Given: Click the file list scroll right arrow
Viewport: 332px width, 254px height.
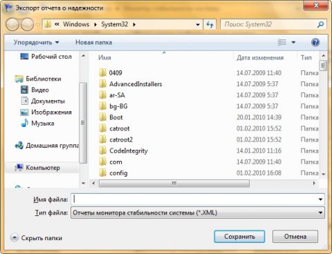Looking at the screenshot, I should coord(314,183).
